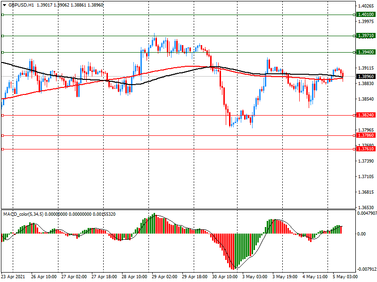Screen dimensions: 377x282
Task: Click the latest red candlestick on chart
Action: click(x=343, y=74)
